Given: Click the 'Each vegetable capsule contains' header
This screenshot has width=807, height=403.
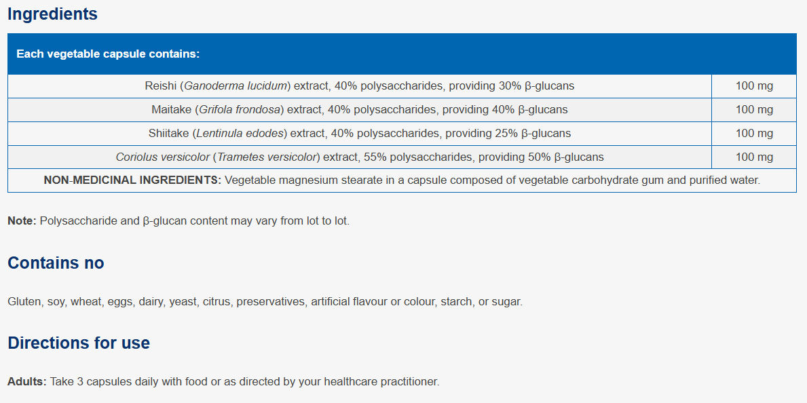Looking at the screenshot, I should 108,54.
